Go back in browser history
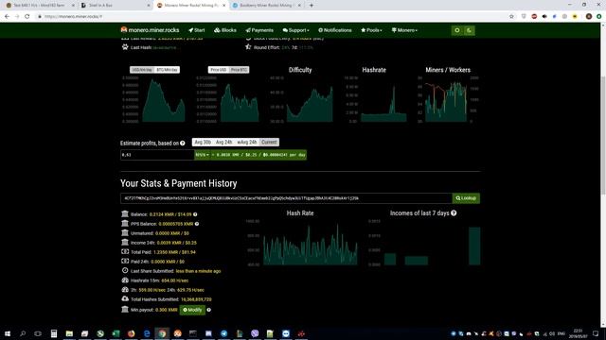The width and height of the screenshot is (606, 340). (7, 17)
